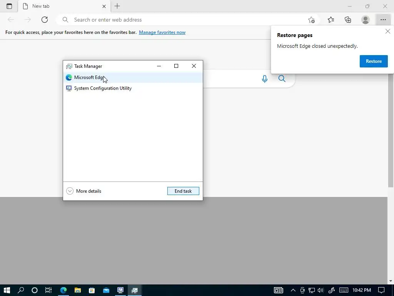Click the page search magnifier icon
This screenshot has width=394, height=296.
click(x=282, y=79)
